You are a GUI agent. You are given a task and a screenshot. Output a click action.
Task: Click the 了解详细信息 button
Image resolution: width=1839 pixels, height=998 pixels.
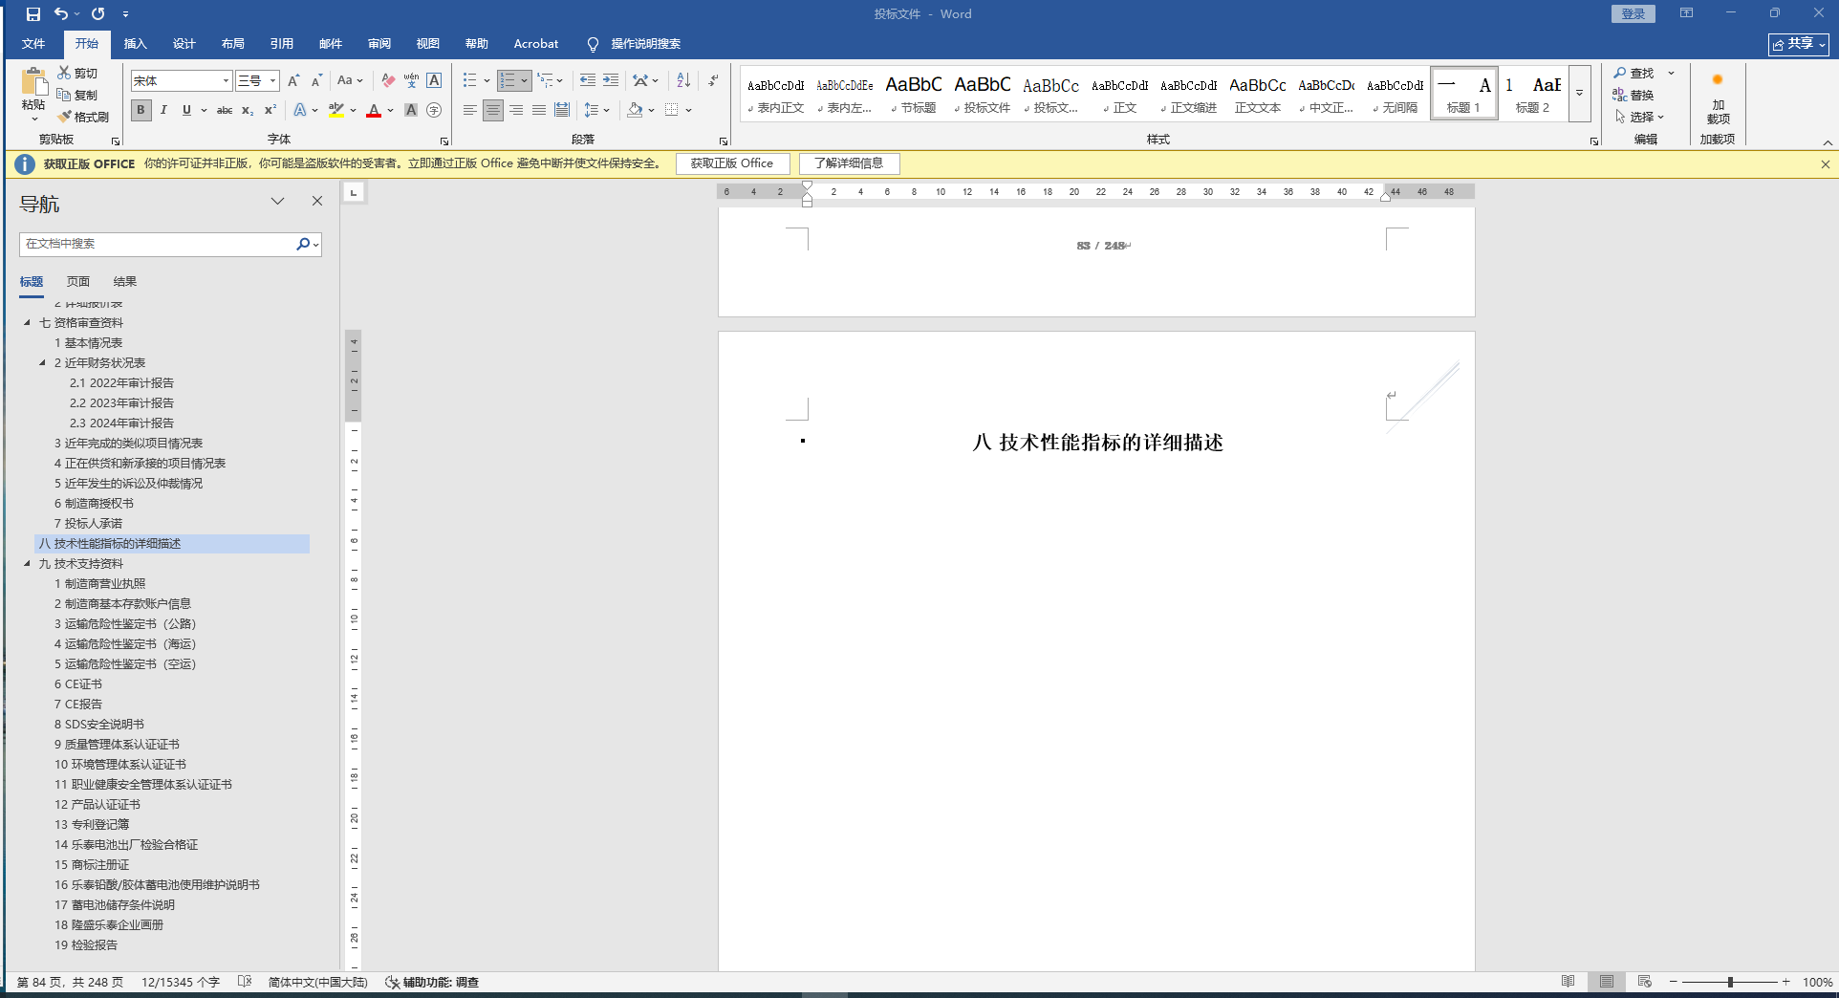(849, 163)
